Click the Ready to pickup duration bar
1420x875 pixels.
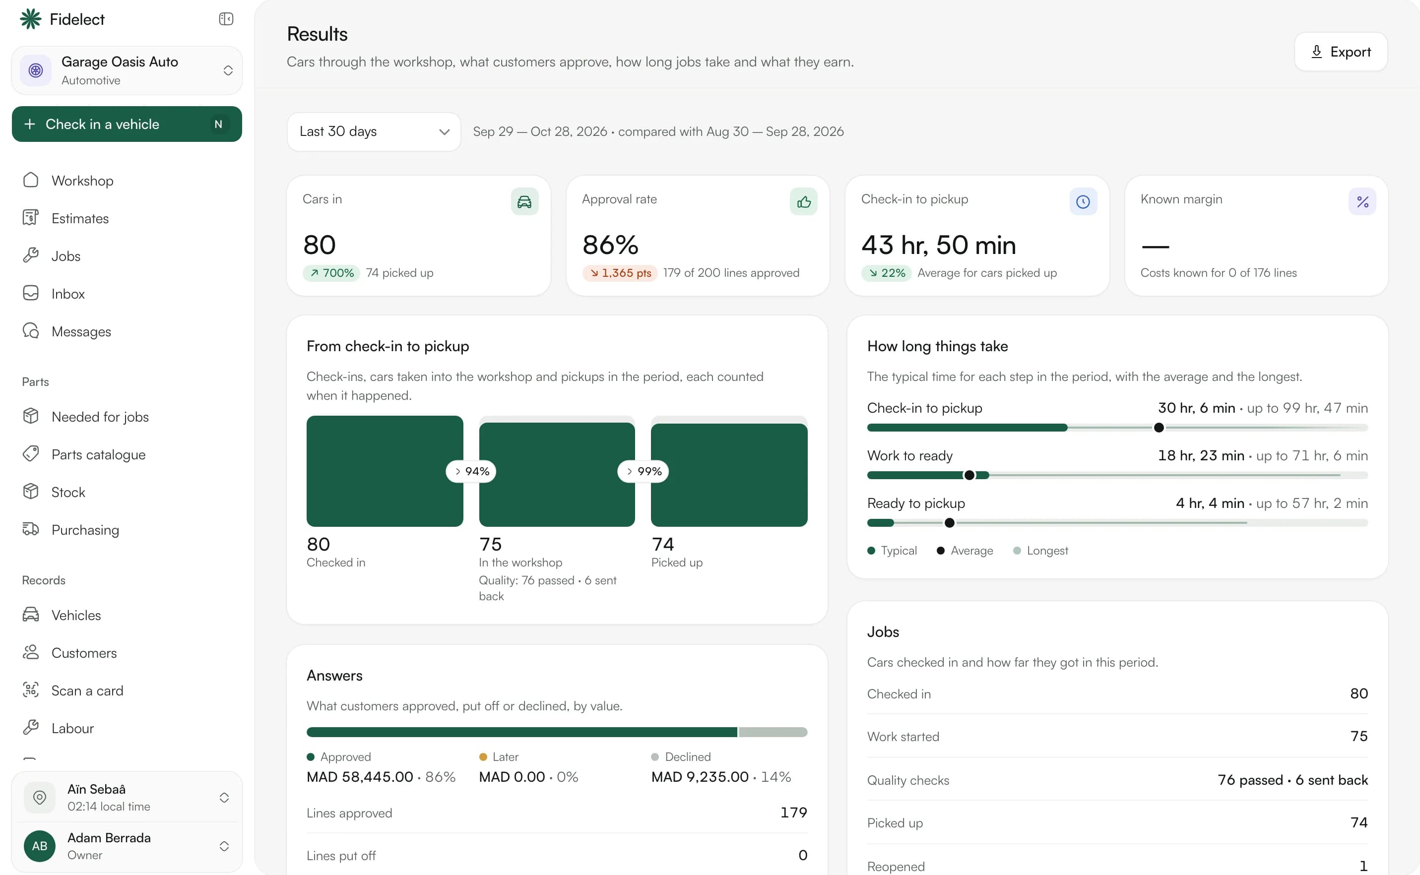(x=1117, y=523)
